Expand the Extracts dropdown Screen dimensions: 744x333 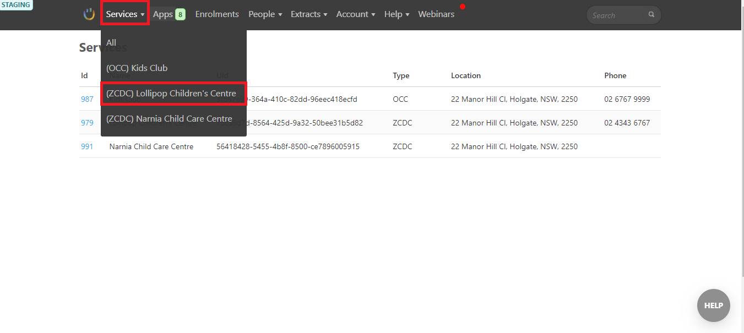309,14
